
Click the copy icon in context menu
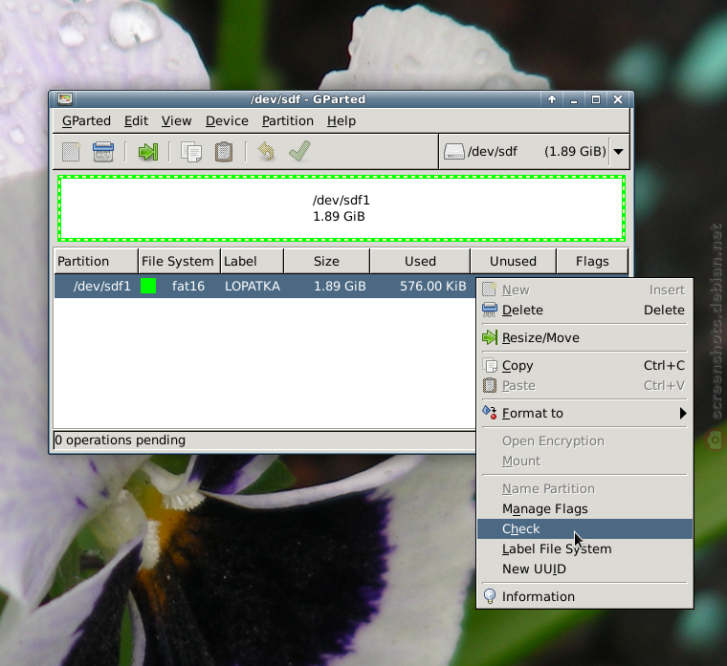coord(490,365)
